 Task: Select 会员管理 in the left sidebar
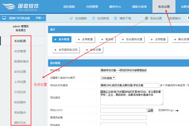[x=20, y=51]
